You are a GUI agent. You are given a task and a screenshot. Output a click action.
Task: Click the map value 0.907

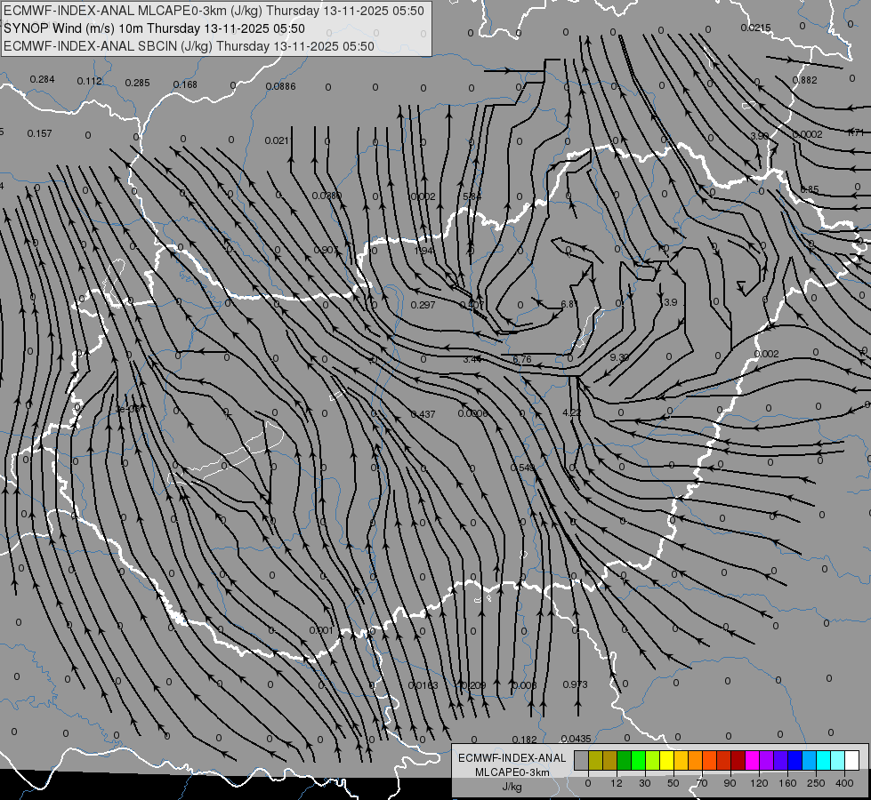pyautogui.click(x=327, y=250)
